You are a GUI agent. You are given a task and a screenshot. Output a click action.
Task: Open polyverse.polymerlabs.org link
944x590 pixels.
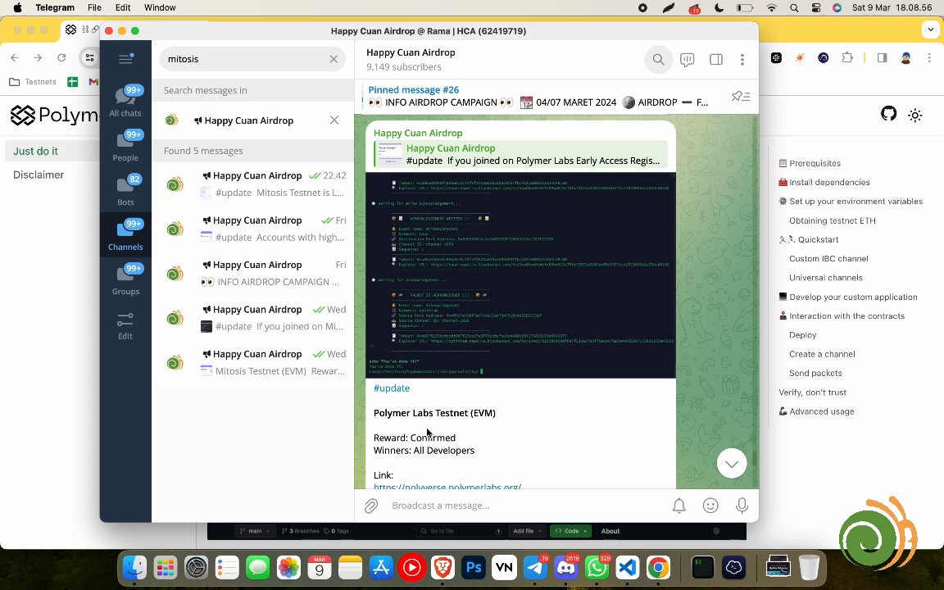(x=447, y=487)
